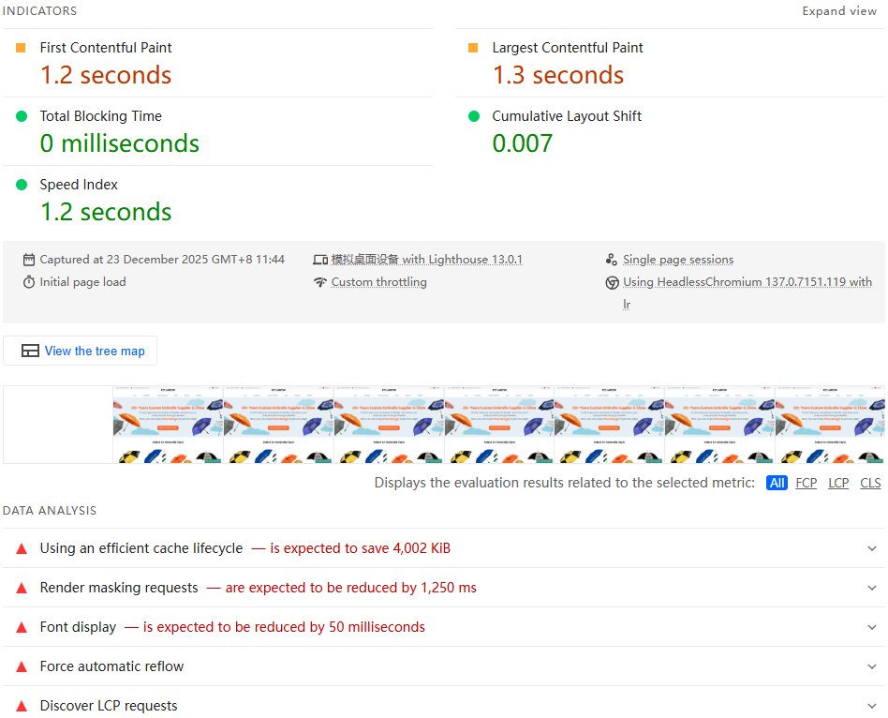Click the device icon next to Lighthouse 13.0.1
This screenshot has height=718, width=888.
(x=320, y=260)
